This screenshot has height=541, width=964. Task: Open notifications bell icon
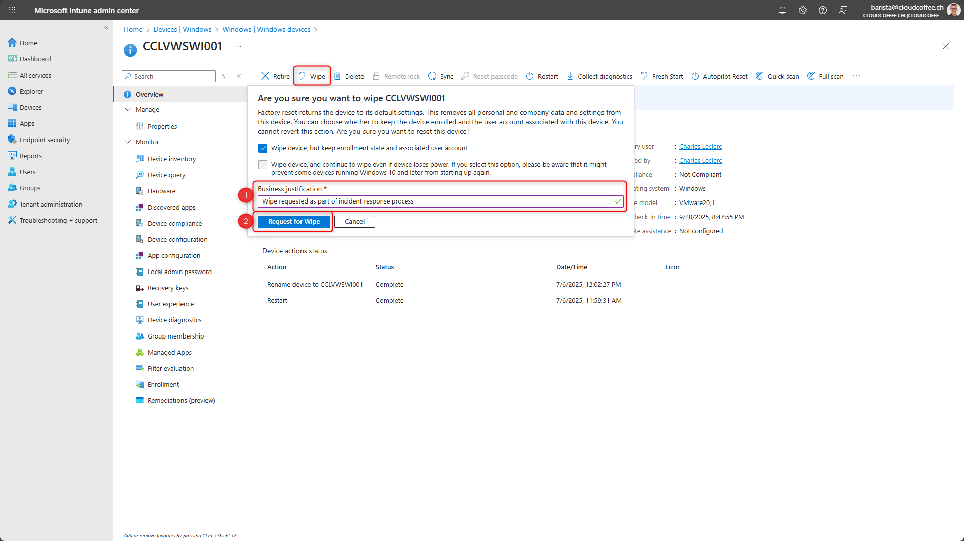(782, 10)
